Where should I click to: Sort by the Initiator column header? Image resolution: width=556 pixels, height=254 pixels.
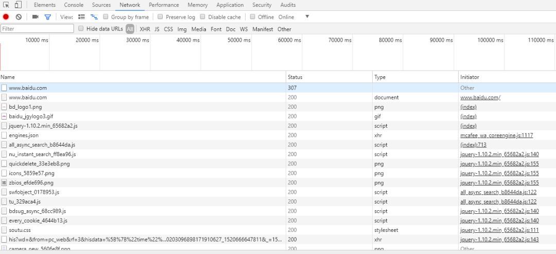pos(507,77)
